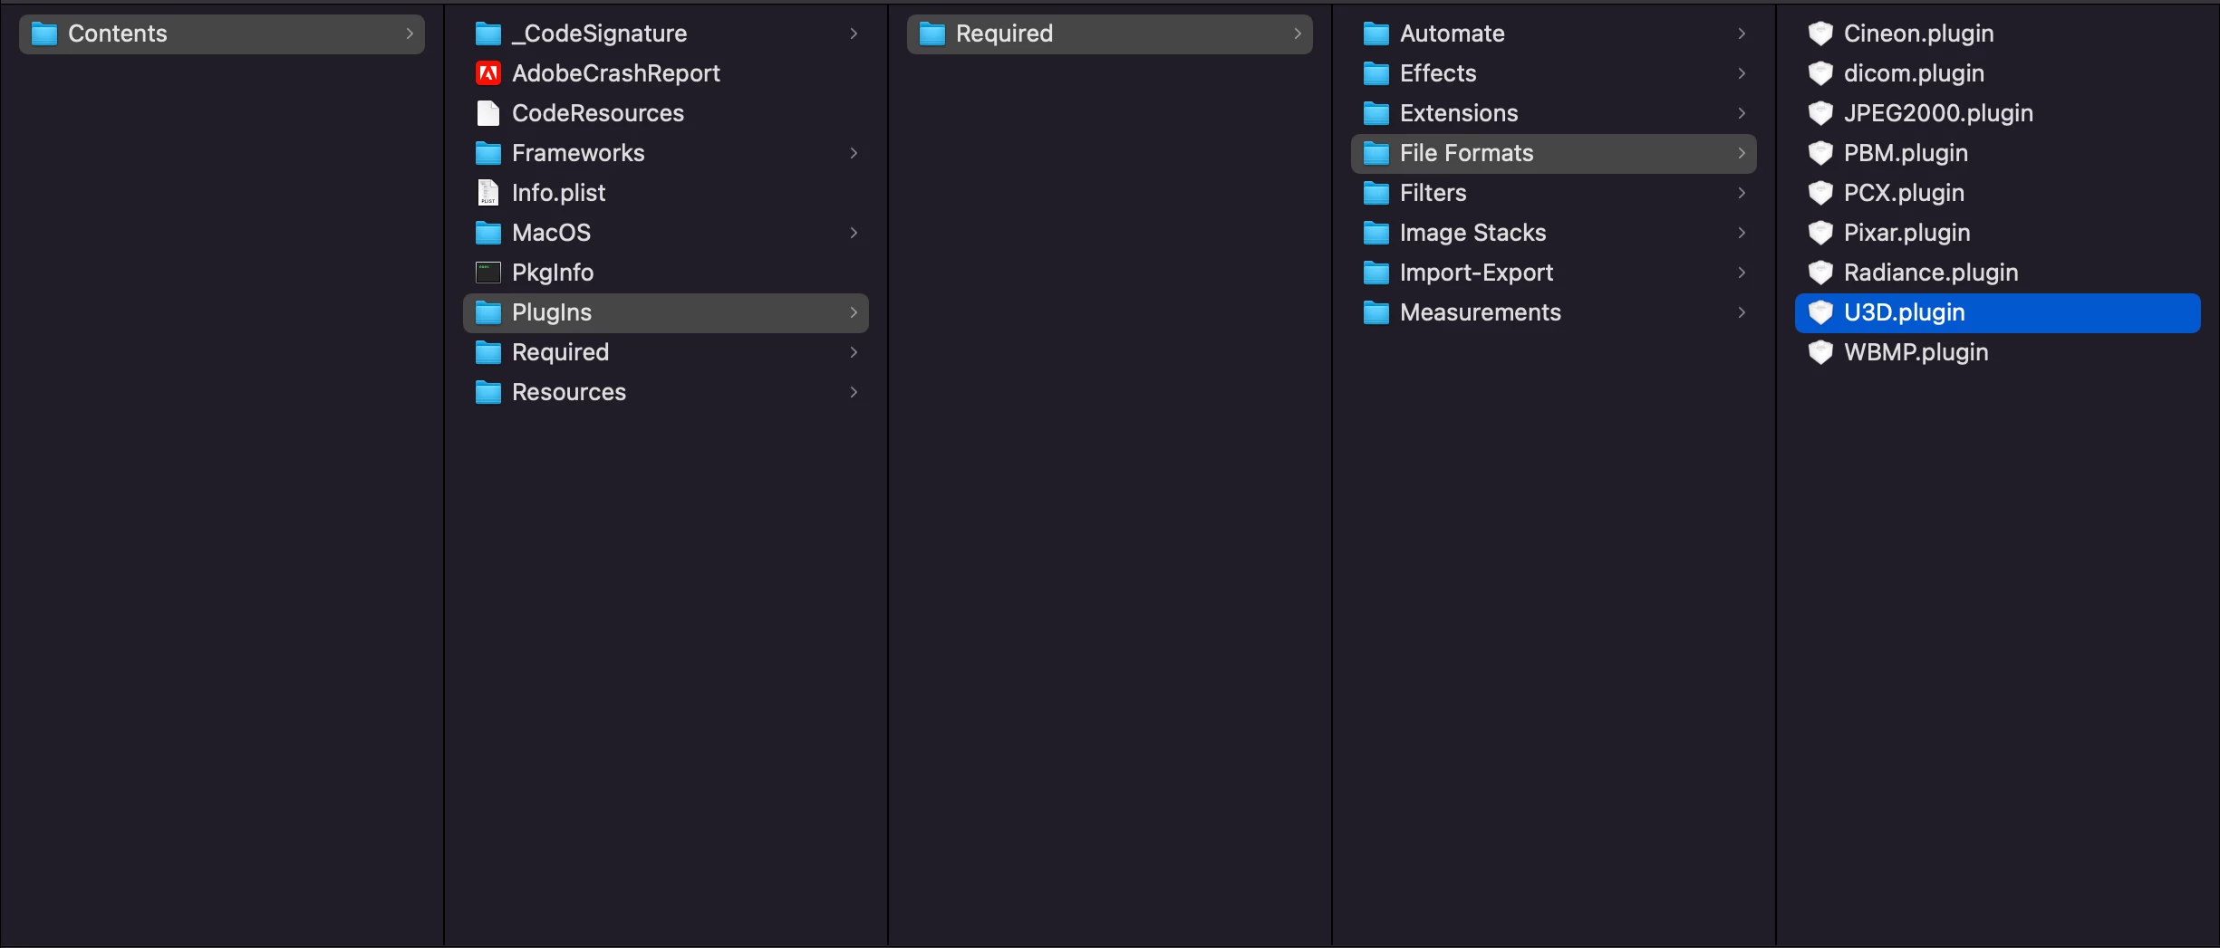Select the Frameworks folder name
The height and width of the screenshot is (948, 2220).
(578, 153)
